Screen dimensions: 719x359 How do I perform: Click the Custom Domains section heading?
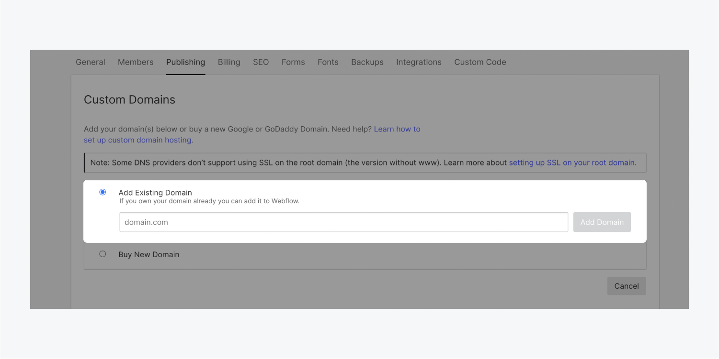coord(129,99)
